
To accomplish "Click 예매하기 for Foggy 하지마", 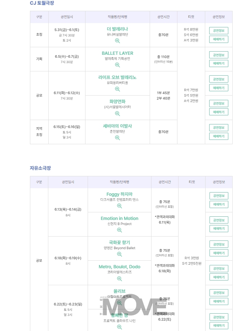I will 219,204.
